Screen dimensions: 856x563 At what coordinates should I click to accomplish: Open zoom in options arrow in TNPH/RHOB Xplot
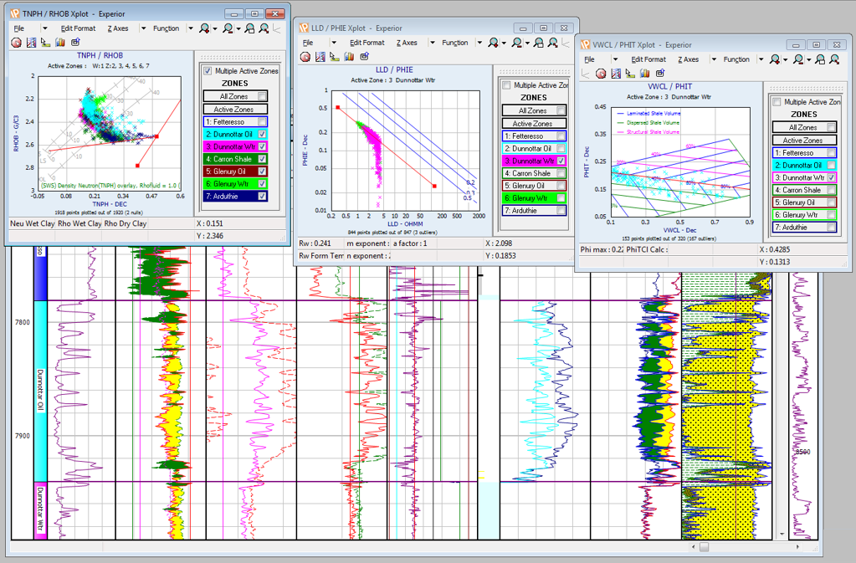(x=214, y=29)
